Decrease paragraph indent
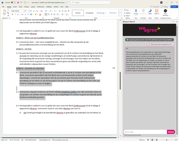Screen dimensions: 179x141 click(60, 11)
